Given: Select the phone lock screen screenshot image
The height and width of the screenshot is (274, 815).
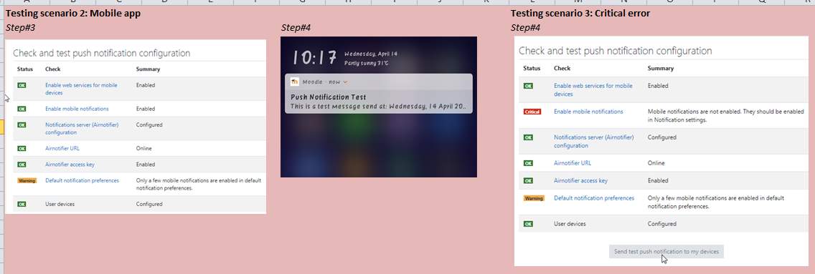Looking at the screenshot, I should 379,107.
